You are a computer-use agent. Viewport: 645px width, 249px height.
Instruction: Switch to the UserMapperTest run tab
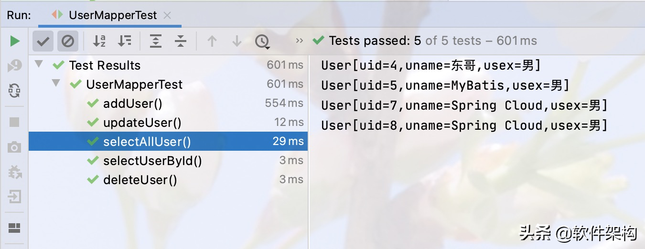point(112,15)
